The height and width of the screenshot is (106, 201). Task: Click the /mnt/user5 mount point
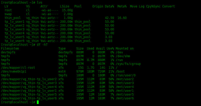coord(125,95)
